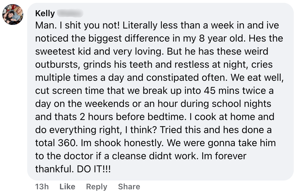
Task: Open the 13h comment timestamp
Action: click(42, 186)
